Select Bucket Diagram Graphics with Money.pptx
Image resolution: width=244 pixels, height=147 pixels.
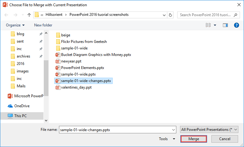(93, 55)
